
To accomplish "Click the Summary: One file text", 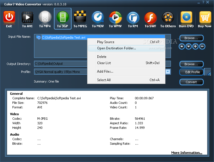I will tap(46, 81).
